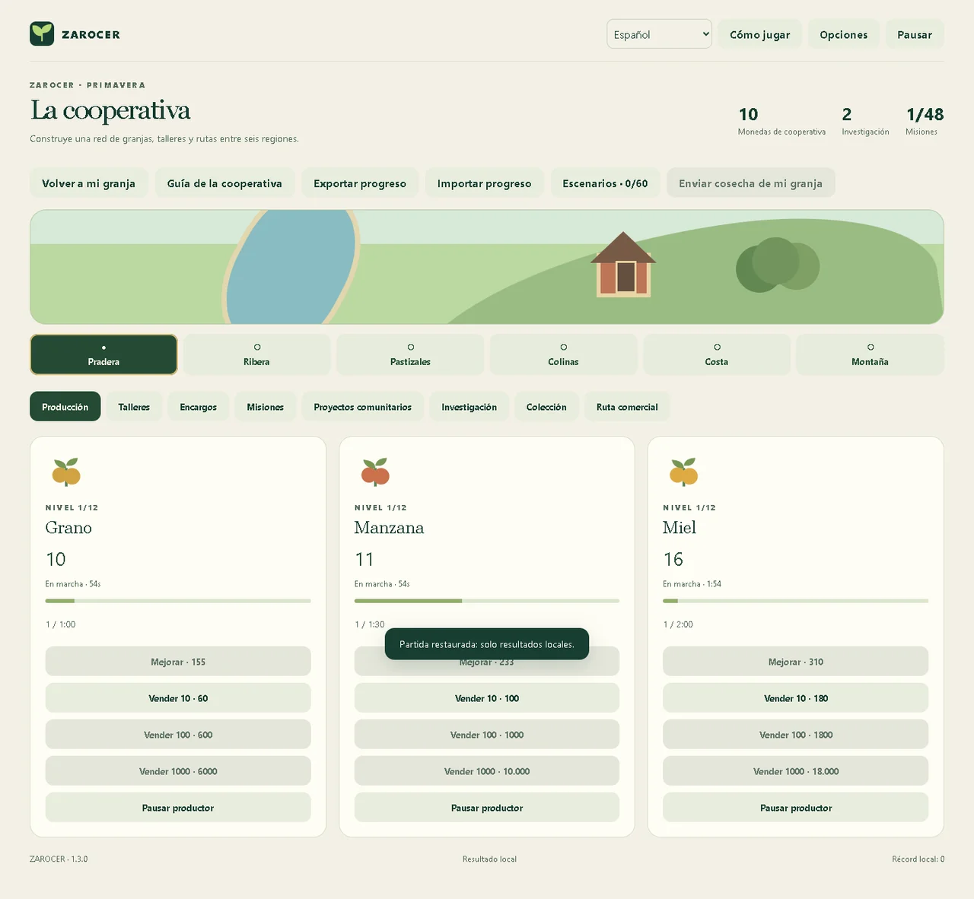The height and width of the screenshot is (899, 974).
Task: Open the Español language dropdown
Action: point(659,34)
